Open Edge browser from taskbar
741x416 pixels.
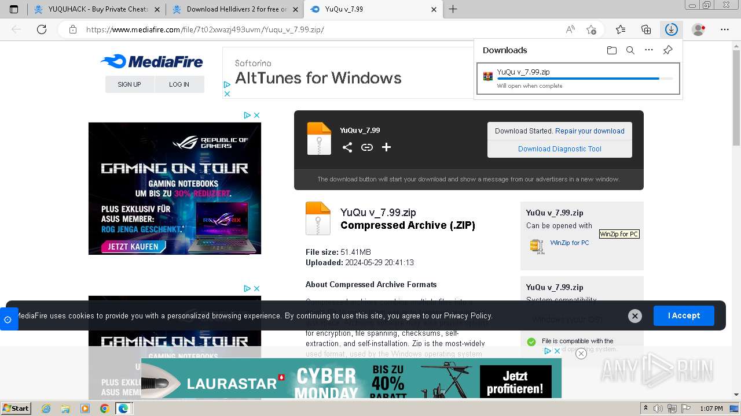click(123, 408)
